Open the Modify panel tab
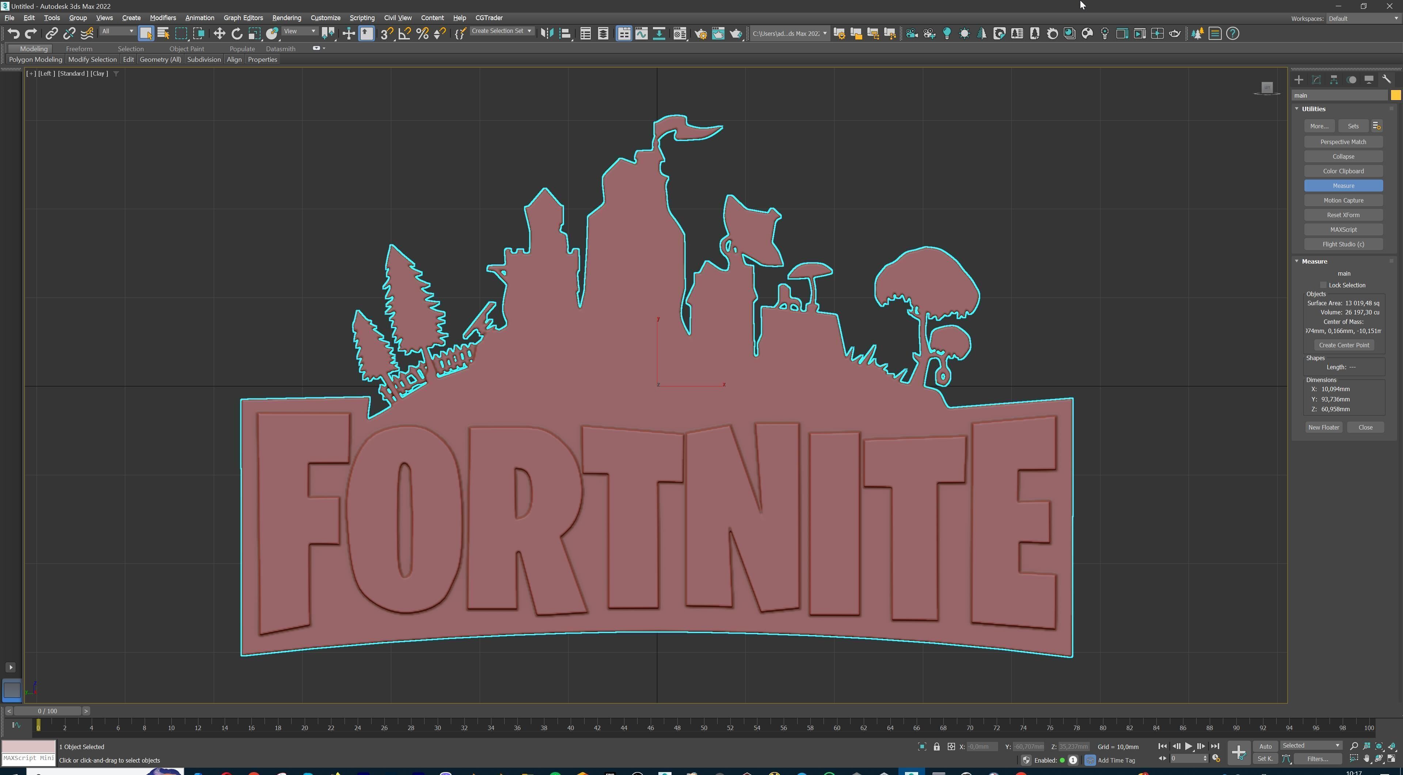 pos(1316,80)
